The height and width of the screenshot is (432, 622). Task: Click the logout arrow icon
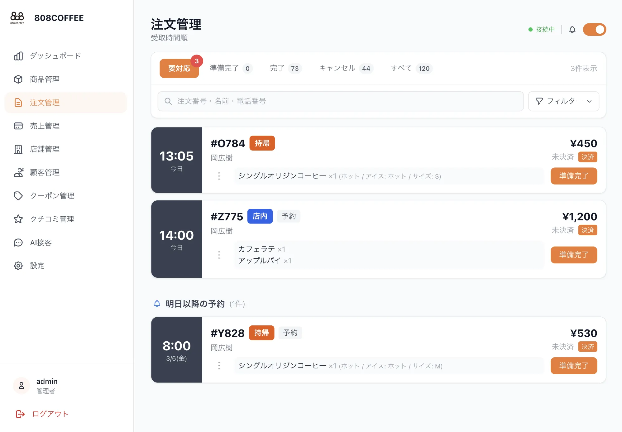point(20,414)
